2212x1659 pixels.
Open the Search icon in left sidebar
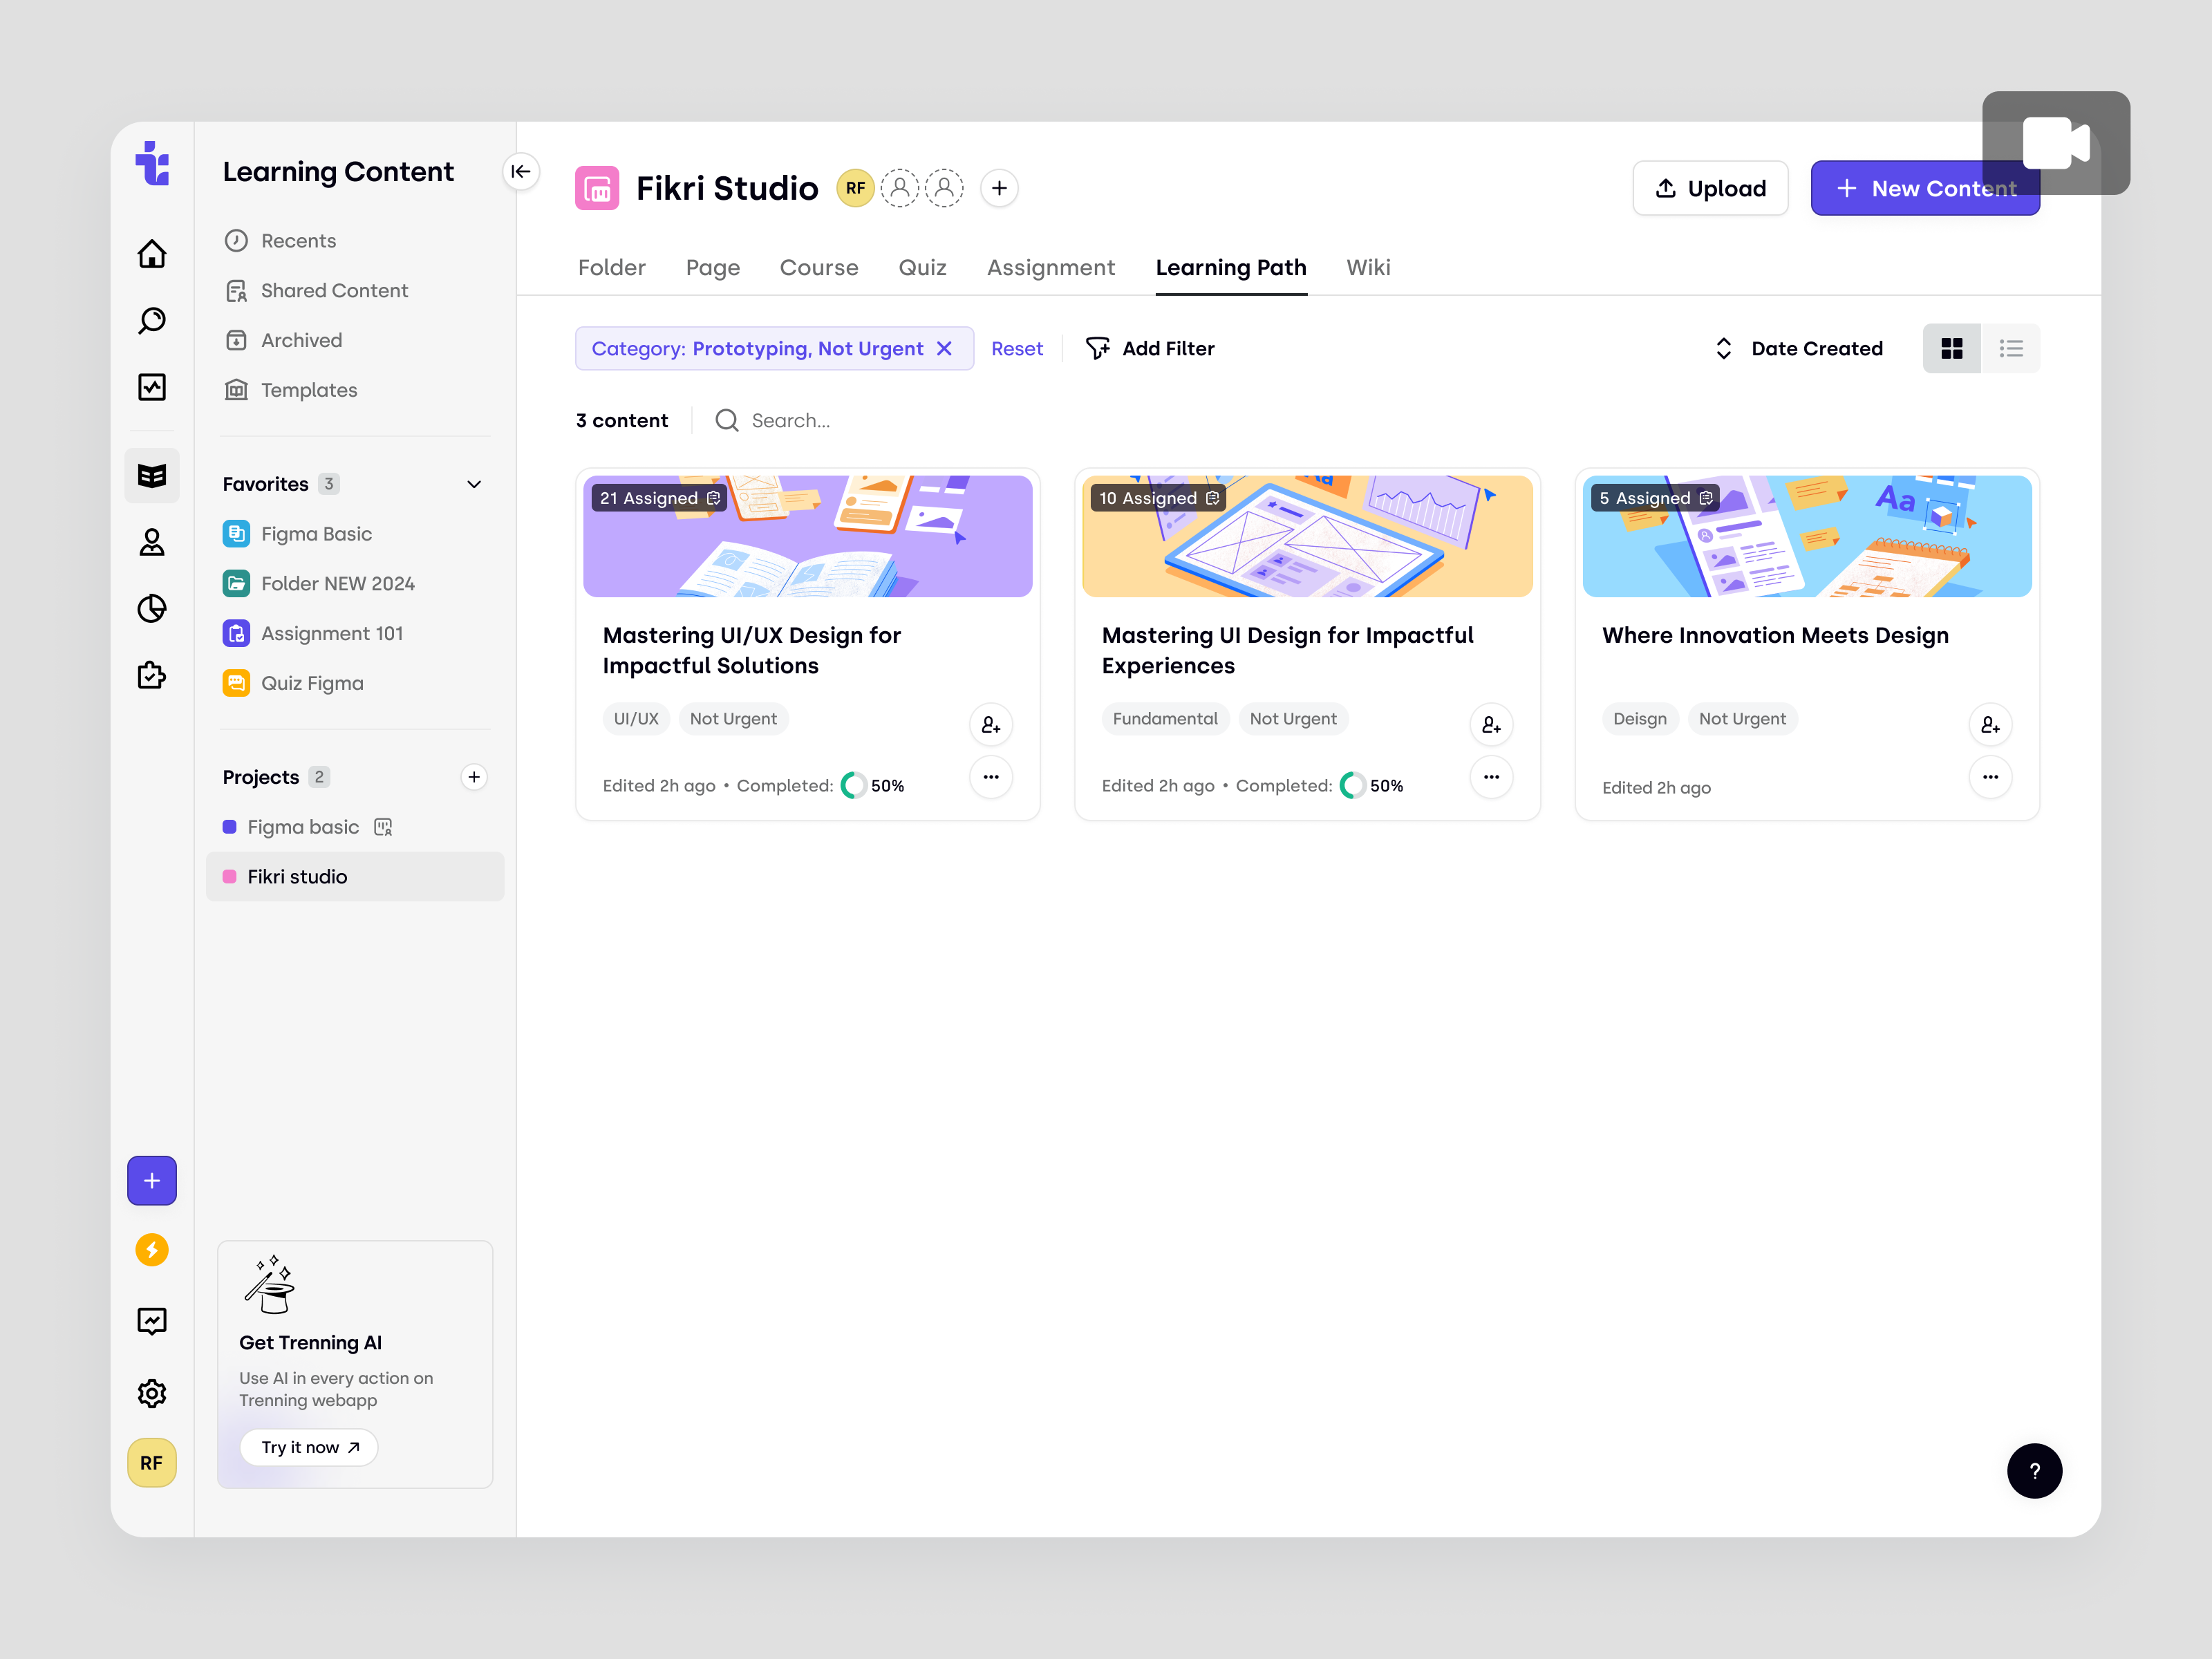152,321
